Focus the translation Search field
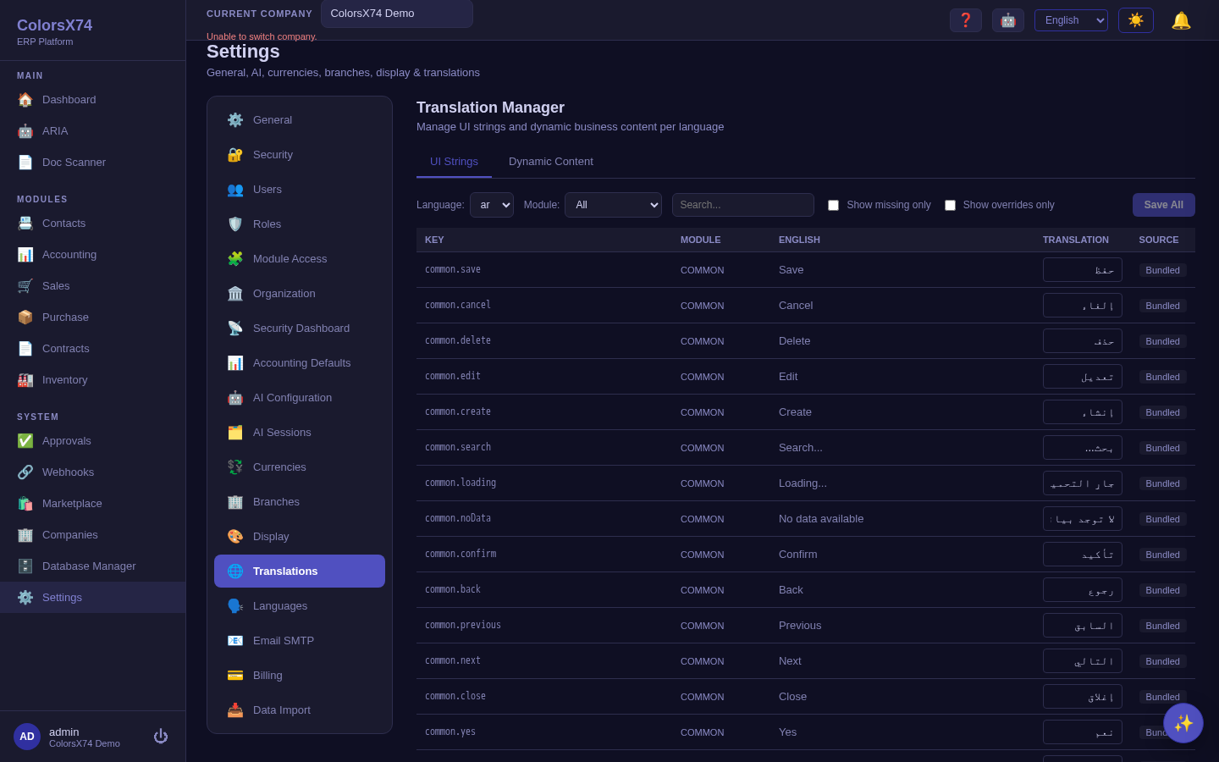Screen dimensions: 1219x762 click(743, 205)
